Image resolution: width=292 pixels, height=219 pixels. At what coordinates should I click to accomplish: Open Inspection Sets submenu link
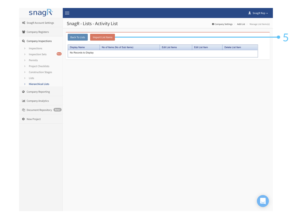point(38,54)
